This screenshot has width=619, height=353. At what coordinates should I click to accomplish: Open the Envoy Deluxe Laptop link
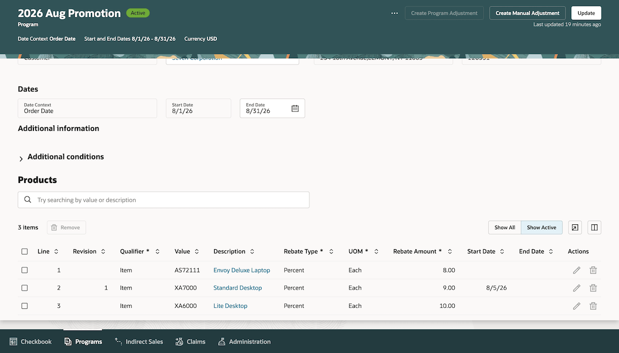242,270
